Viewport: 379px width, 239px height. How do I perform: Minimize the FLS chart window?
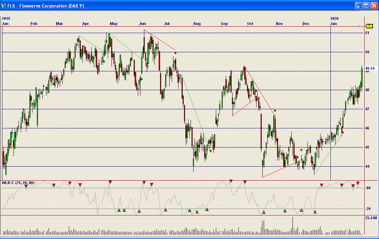[x=358, y=5]
